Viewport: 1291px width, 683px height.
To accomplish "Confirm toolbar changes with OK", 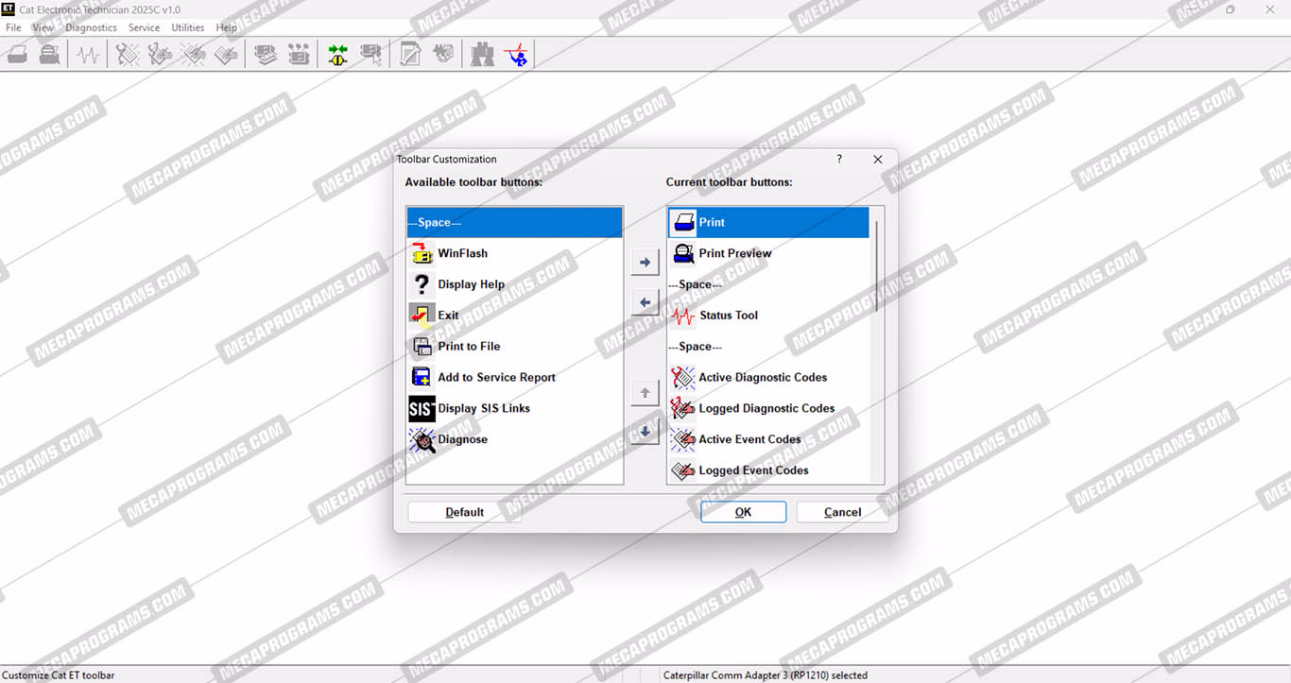I will coord(743,512).
